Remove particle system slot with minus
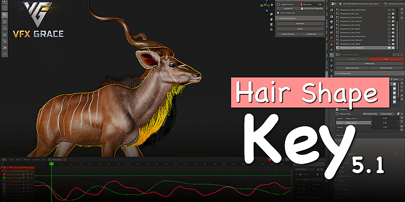The height and width of the screenshot is (202, 405). click(x=401, y=14)
